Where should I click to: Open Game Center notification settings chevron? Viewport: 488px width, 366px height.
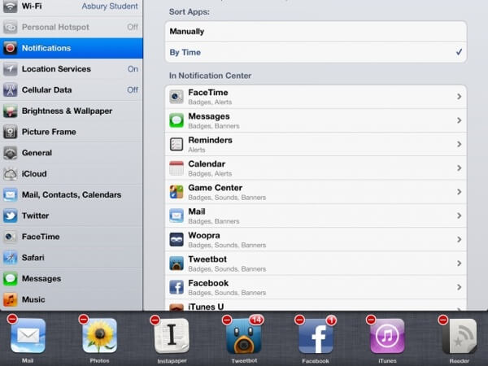point(459,192)
